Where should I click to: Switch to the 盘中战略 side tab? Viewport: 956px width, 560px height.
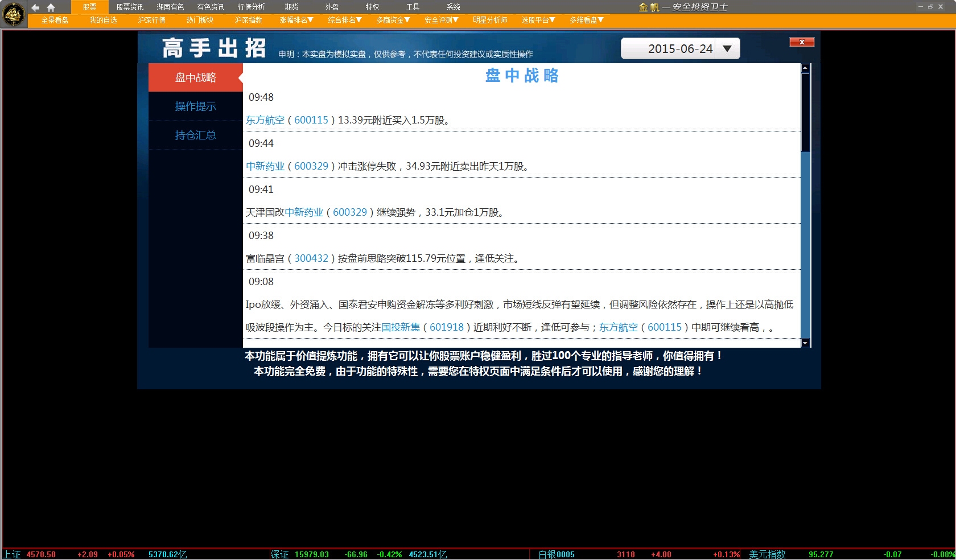click(x=196, y=77)
